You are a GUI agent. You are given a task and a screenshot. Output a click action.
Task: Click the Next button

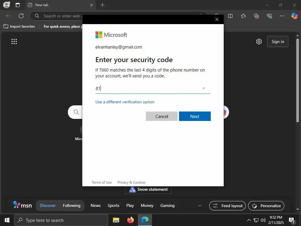tap(195, 116)
